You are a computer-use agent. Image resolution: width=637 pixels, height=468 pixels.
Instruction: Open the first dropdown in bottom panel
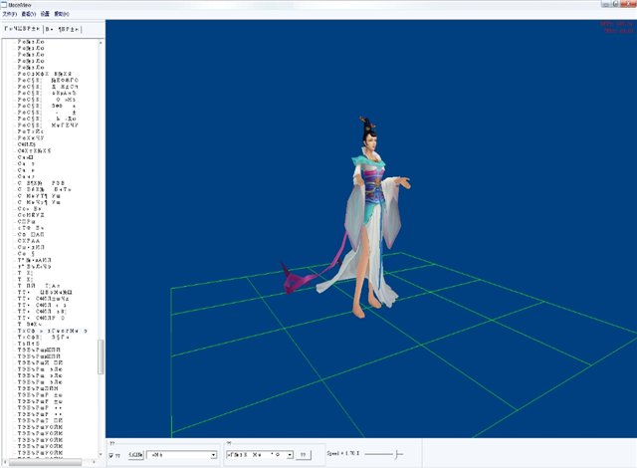tap(181, 455)
